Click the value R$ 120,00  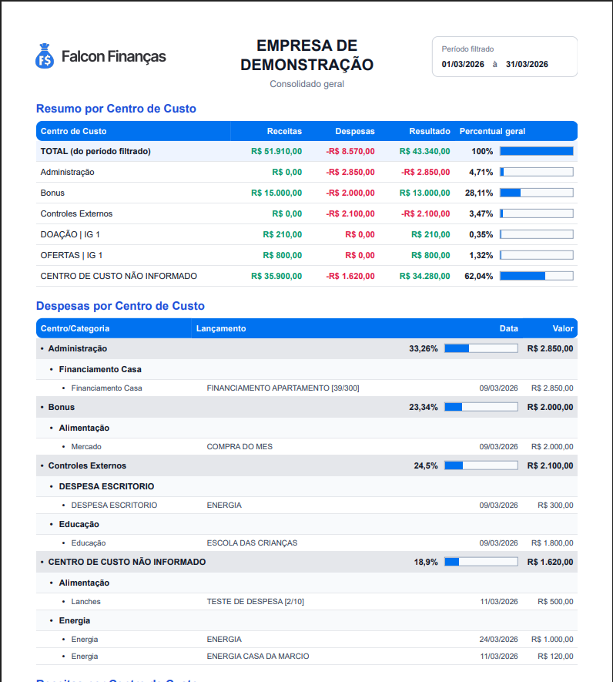coord(555,657)
